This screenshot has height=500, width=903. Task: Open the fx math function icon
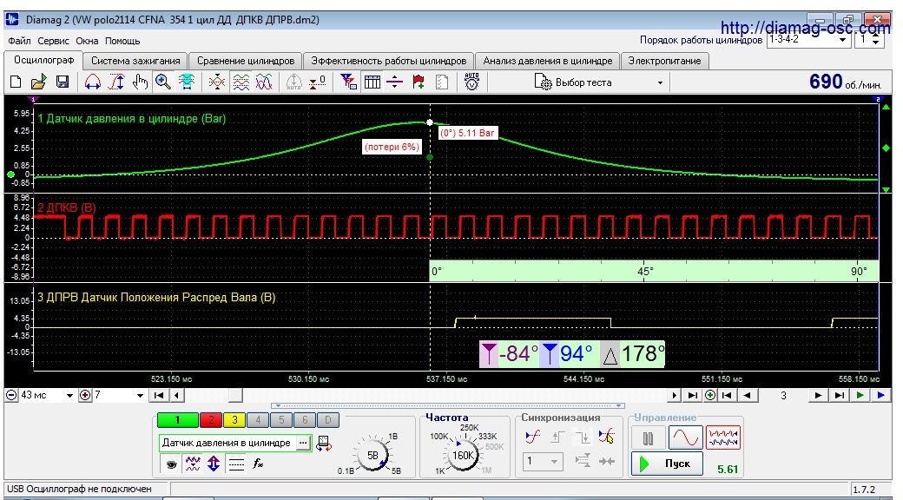258,464
